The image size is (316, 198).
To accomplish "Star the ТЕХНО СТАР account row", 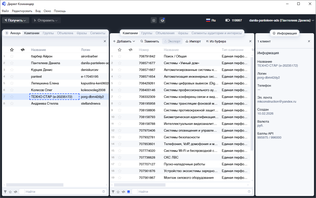I will pos(12,97).
